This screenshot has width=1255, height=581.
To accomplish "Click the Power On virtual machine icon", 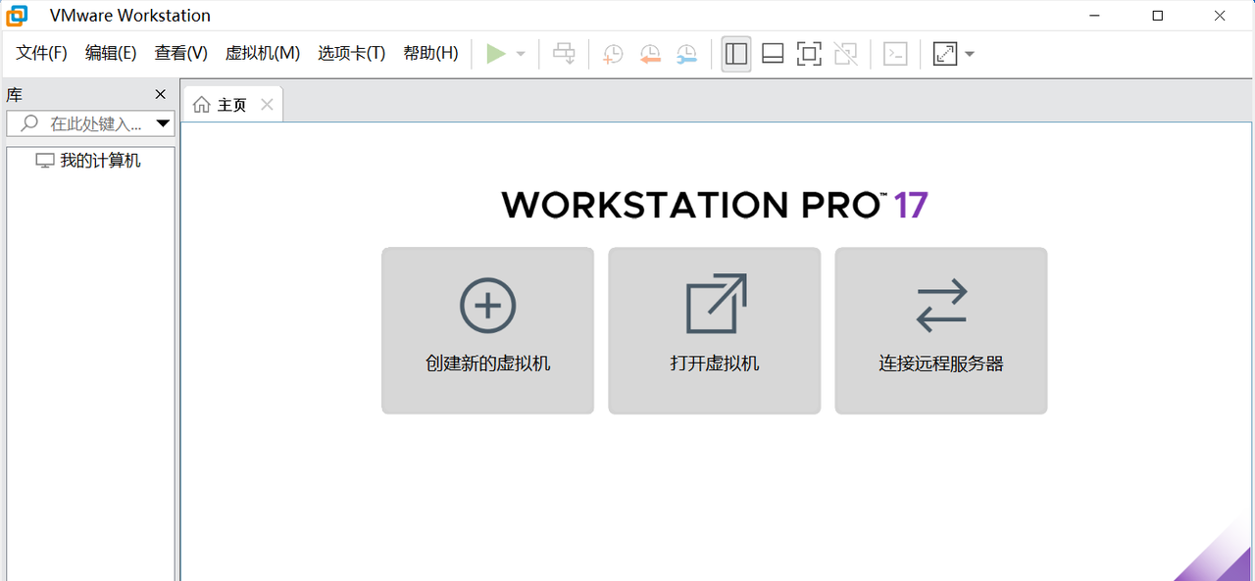I will click(x=495, y=54).
